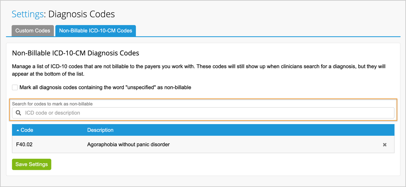Click the Non-Billable ICD-10-CM Diagnosis Codes section heading

click(x=75, y=53)
